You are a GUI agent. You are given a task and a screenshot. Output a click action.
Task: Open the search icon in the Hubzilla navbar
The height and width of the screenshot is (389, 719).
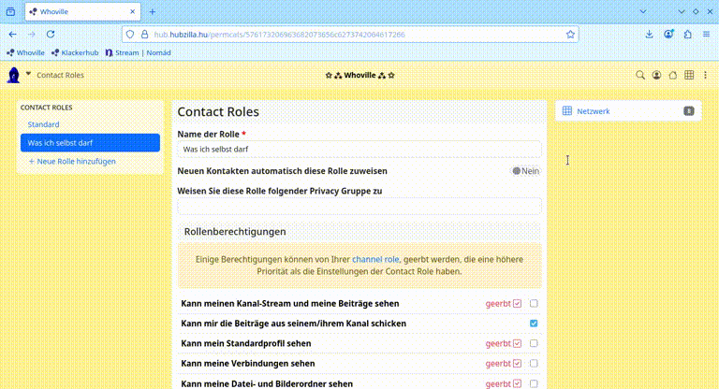point(640,75)
